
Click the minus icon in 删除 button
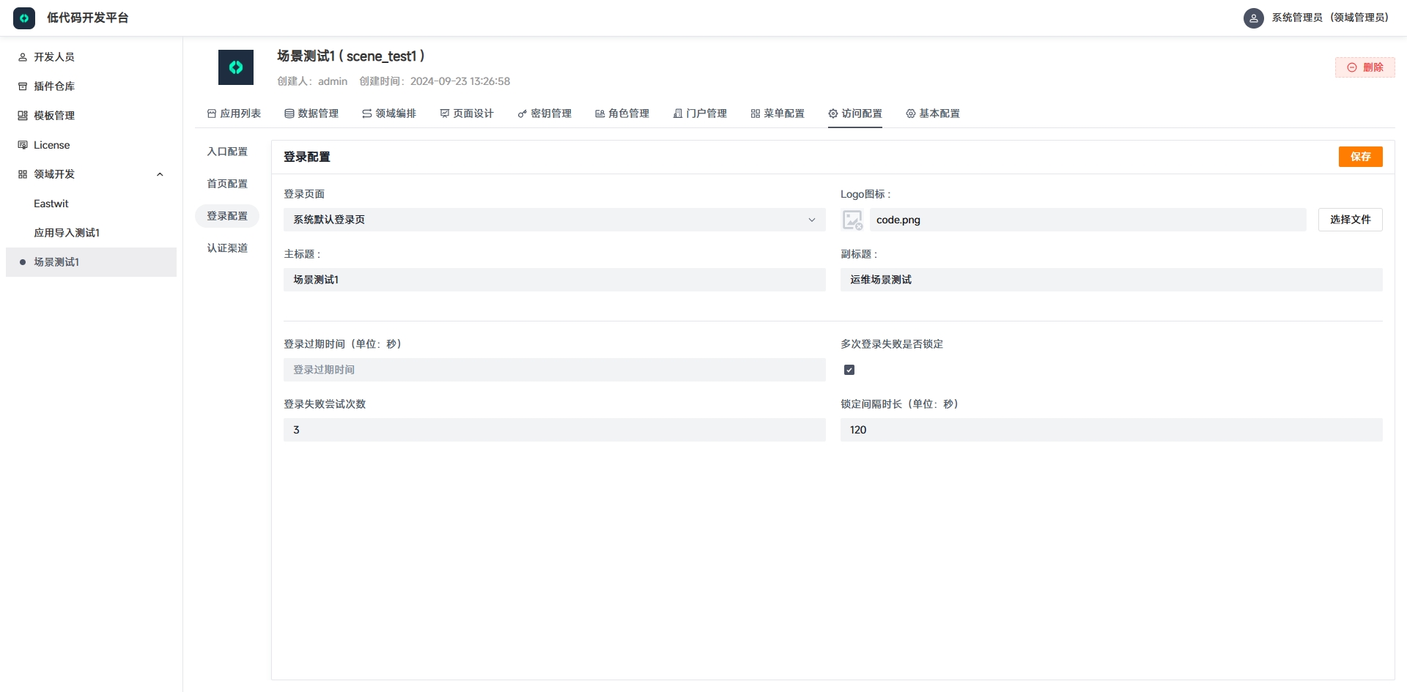tap(1352, 67)
